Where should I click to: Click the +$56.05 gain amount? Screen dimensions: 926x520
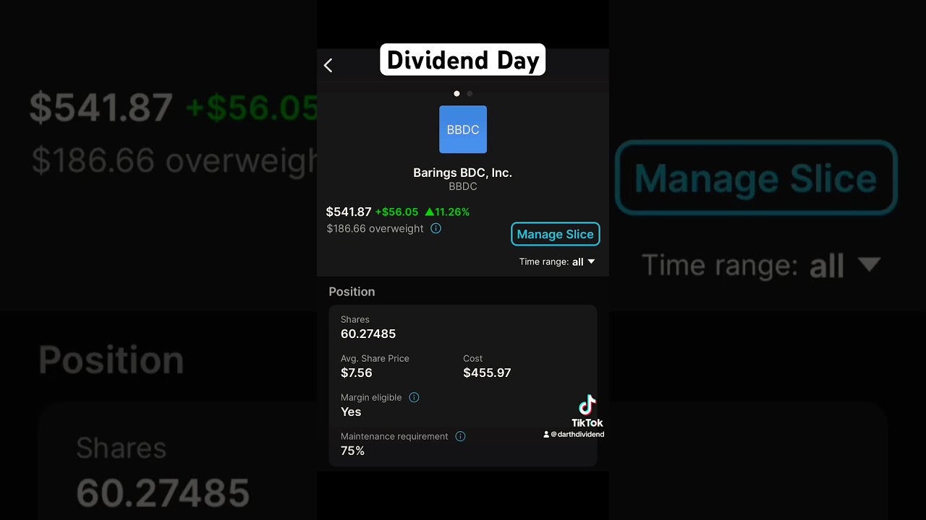pyautogui.click(x=396, y=212)
